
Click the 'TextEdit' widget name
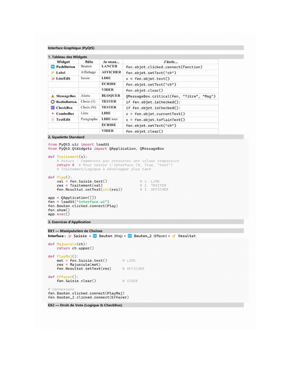pos(63,119)
